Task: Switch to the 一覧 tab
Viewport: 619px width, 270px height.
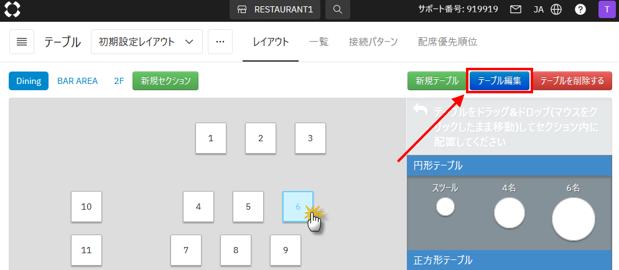Action: (x=319, y=42)
